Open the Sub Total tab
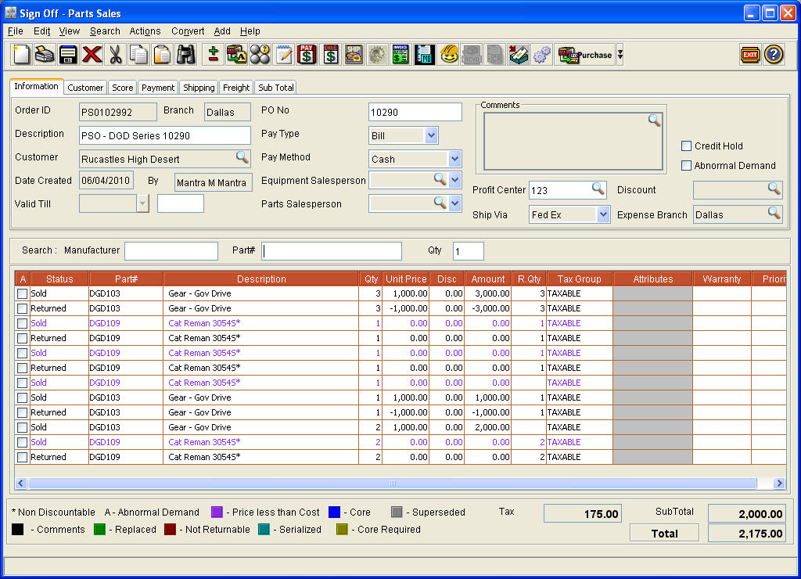This screenshot has width=801, height=579. tap(276, 88)
